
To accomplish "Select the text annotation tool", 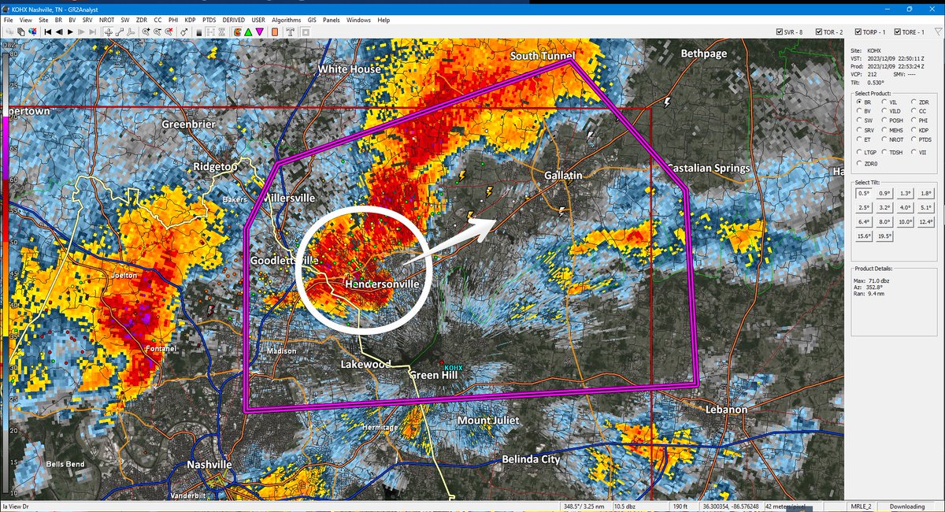I will tap(290, 32).
